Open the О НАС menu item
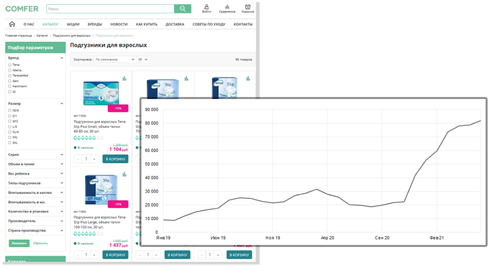The height and width of the screenshot is (269, 492). pos(29,24)
